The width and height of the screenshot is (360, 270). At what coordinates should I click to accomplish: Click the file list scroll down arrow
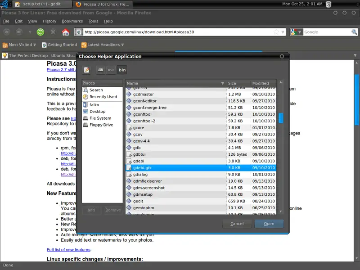[x=280, y=211]
